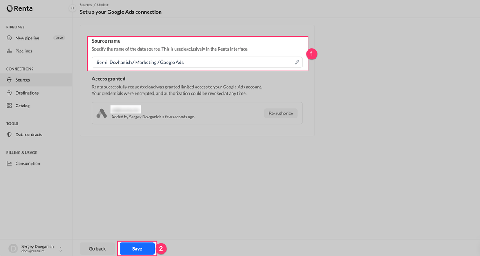Open the account switcher chevron
This screenshot has width=480, height=256.
coord(60,249)
